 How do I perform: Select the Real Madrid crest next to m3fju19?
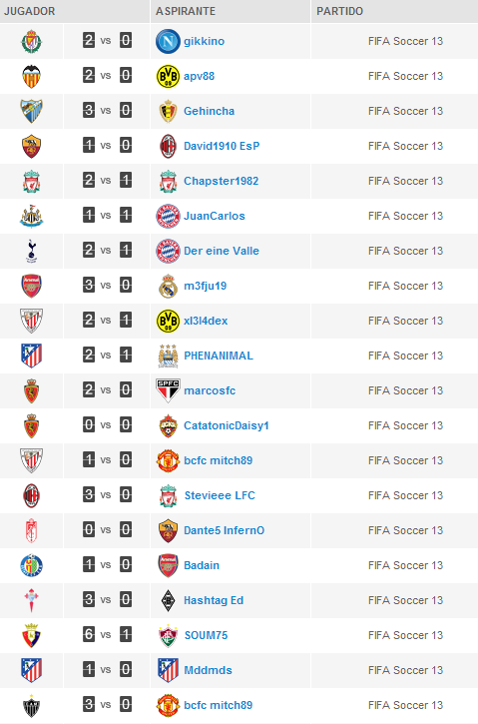click(168, 286)
